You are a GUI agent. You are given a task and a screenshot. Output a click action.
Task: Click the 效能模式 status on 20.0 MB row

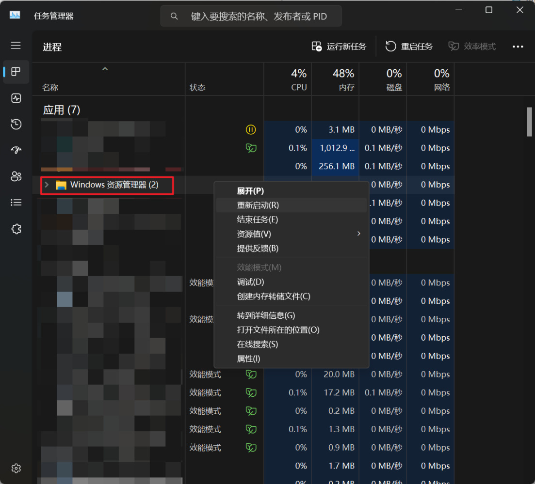pos(205,374)
